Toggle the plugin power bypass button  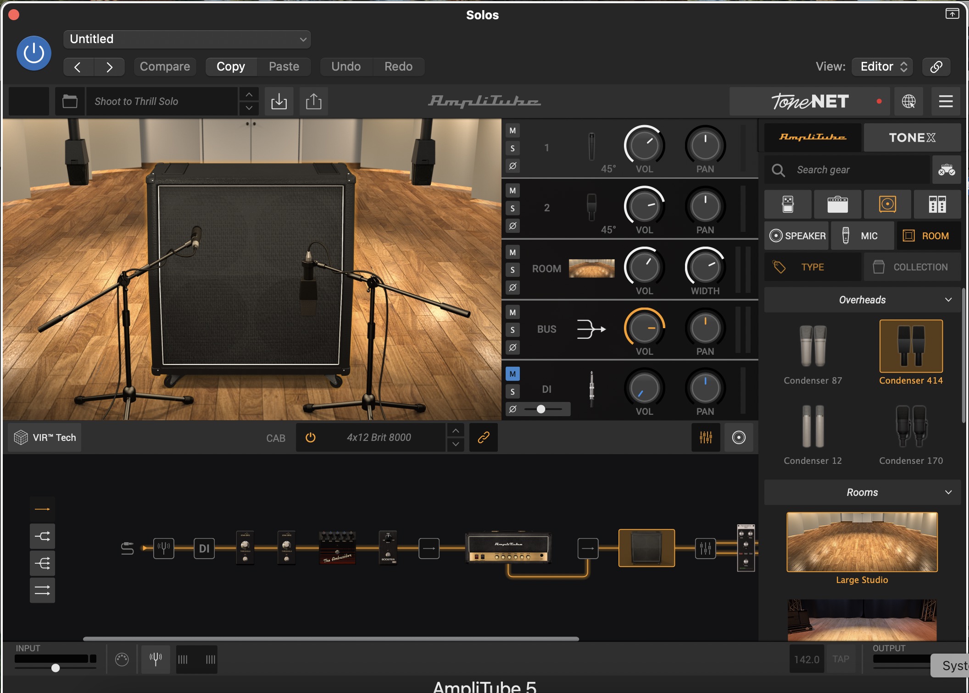pyautogui.click(x=34, y=54)
